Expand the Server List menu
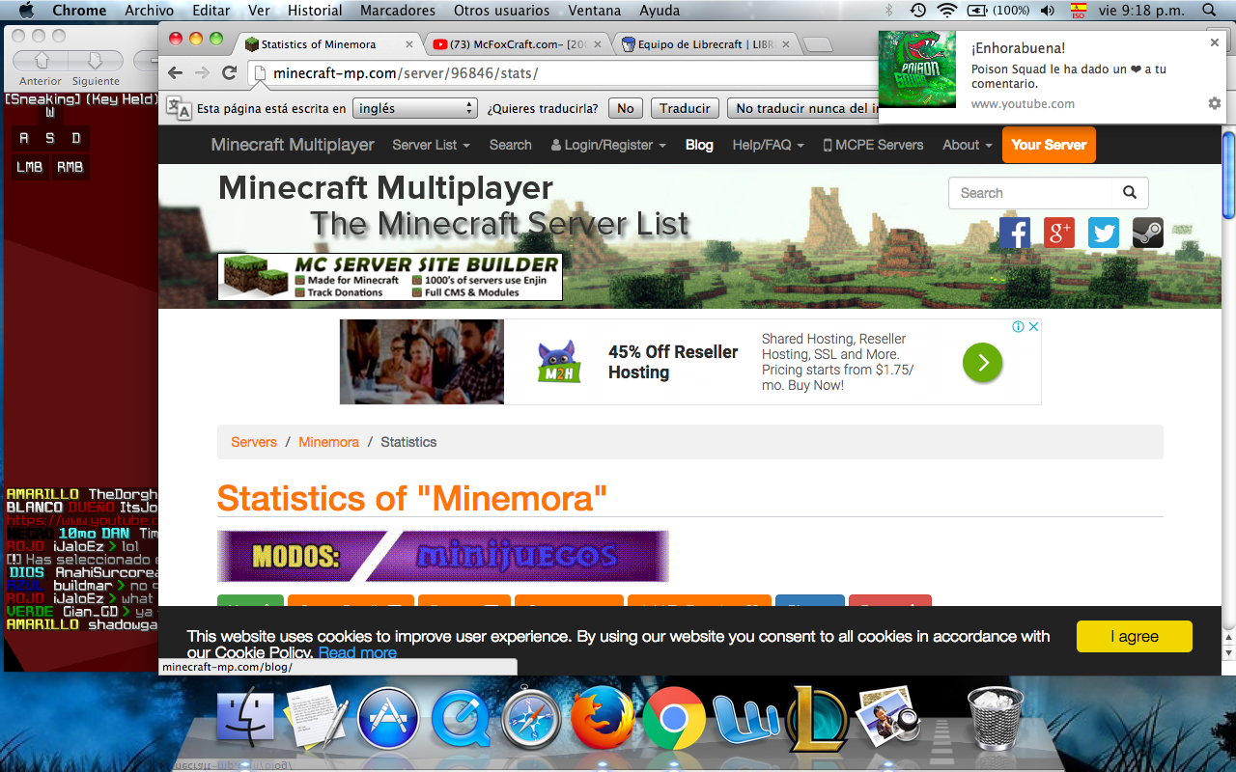 point(431,145)
